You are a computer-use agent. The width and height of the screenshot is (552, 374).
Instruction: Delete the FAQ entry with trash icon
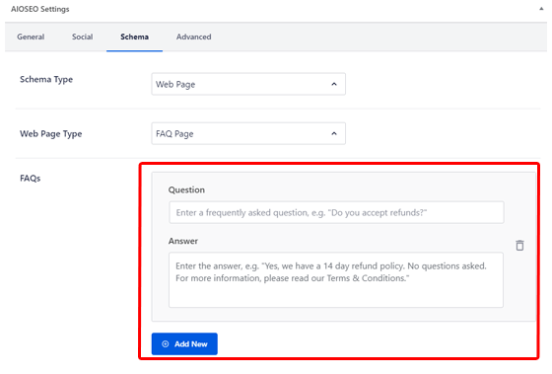[x=519, y=246]
